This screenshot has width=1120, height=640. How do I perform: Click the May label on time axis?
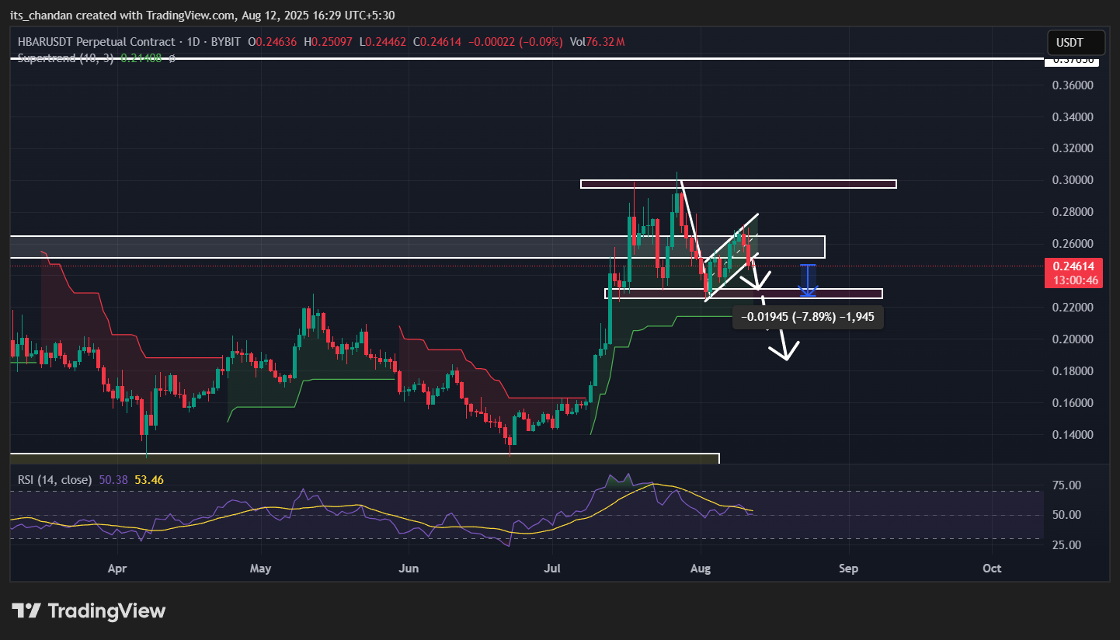click(x=261, y=569)
